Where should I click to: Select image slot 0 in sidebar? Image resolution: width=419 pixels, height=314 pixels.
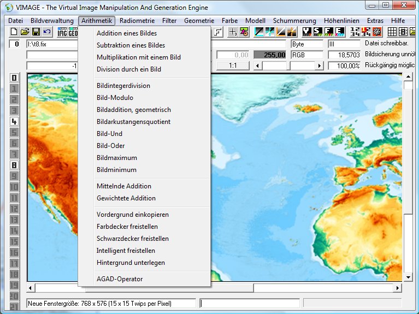click(14, 78)
